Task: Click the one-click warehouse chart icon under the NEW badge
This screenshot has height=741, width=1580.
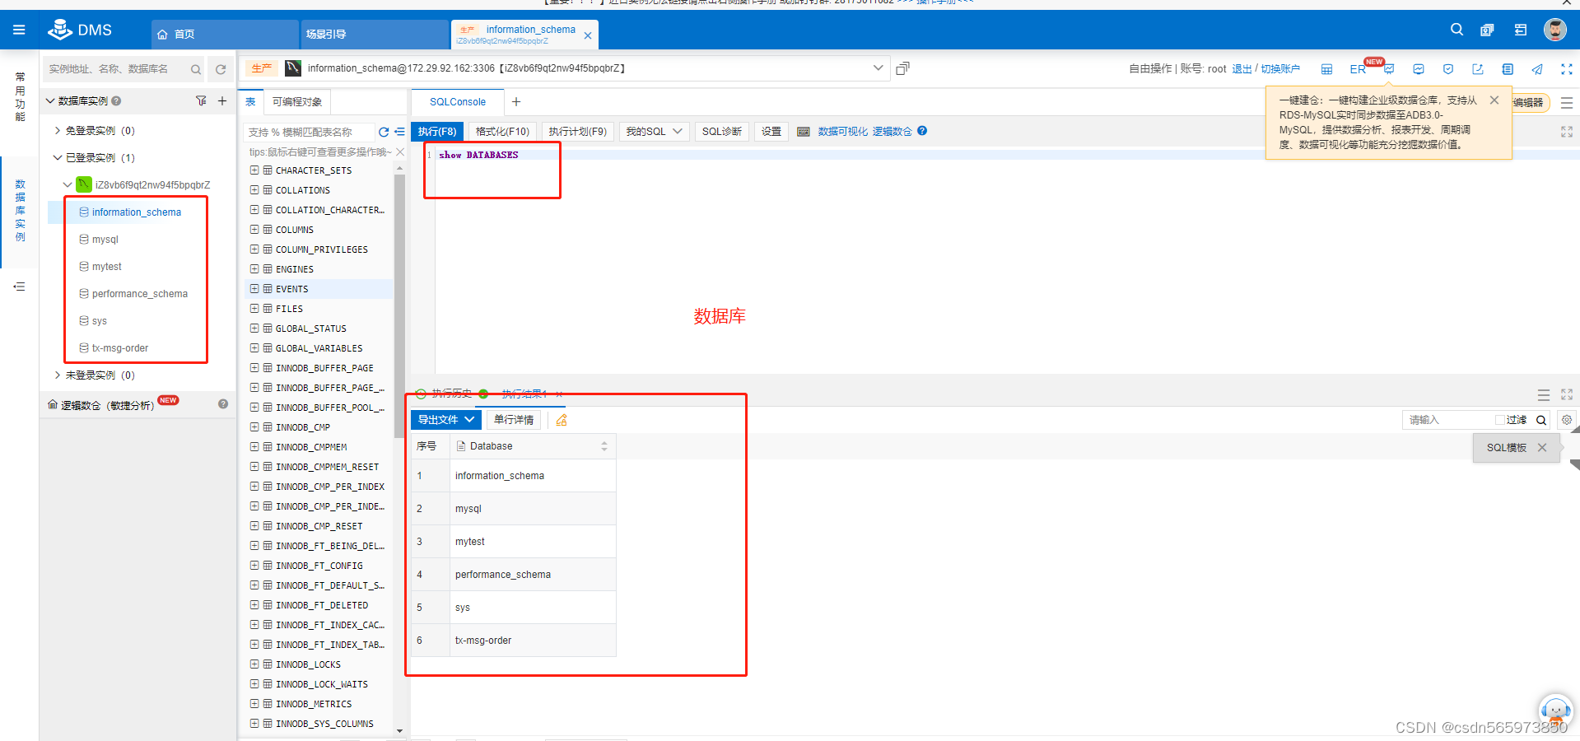Action: click(x=1389, y=69)
